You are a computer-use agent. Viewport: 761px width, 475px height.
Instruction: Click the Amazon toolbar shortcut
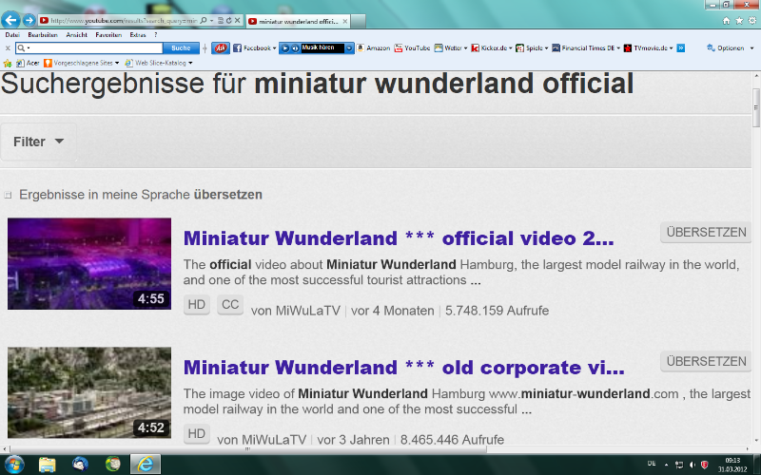tap(377, 47)
